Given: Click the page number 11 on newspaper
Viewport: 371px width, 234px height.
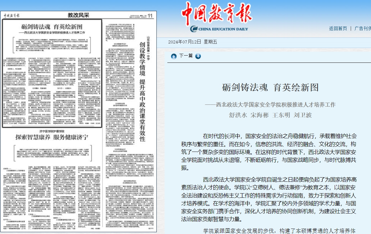Looking at the screenshot, I should [x=150, y=16].
